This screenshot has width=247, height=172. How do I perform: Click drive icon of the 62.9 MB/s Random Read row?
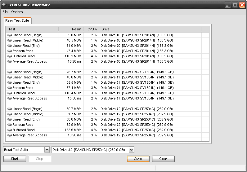tap(10, 125)
